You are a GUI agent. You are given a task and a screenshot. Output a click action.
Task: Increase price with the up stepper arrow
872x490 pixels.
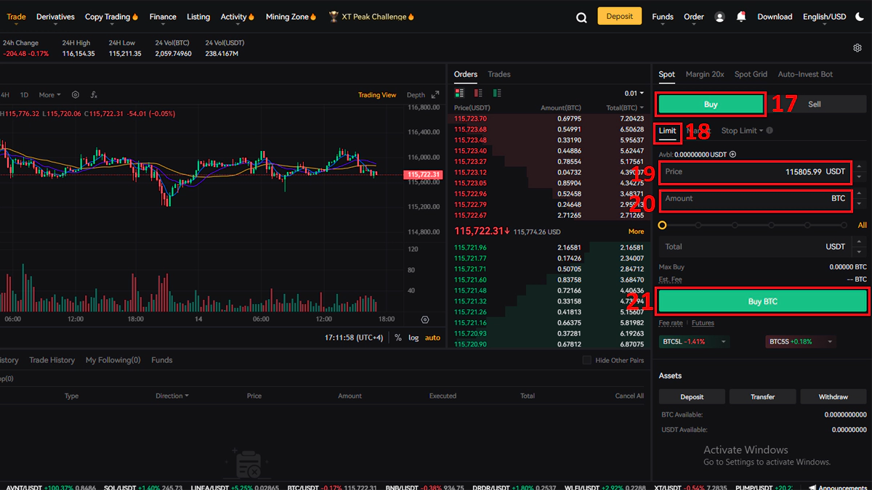(860, 168)
